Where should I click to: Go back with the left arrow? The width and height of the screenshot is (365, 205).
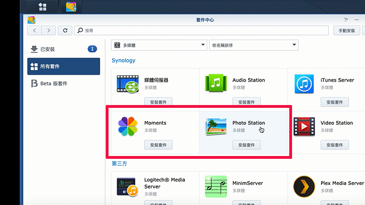(x=35, y=30)
